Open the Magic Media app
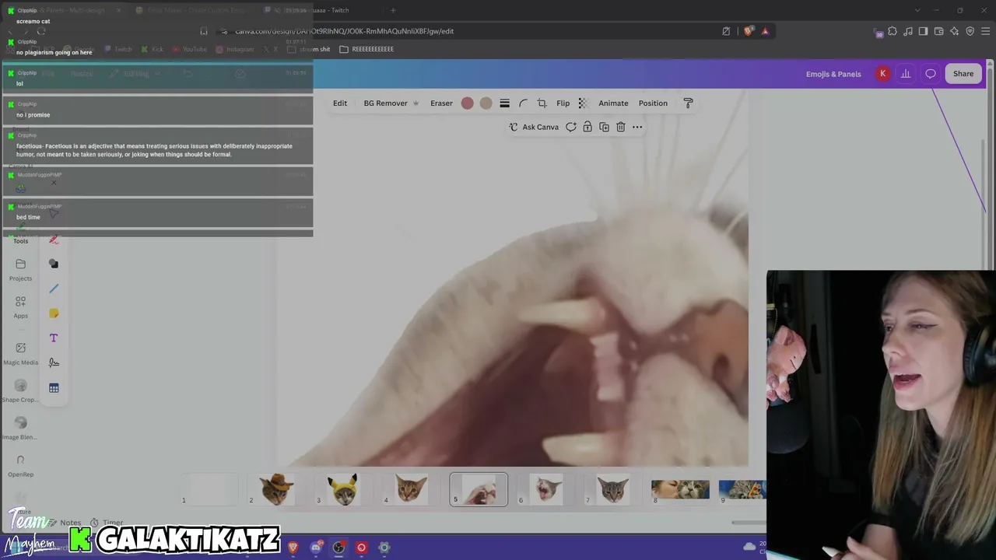Screen dimensions: 996x560 [20, 354]
